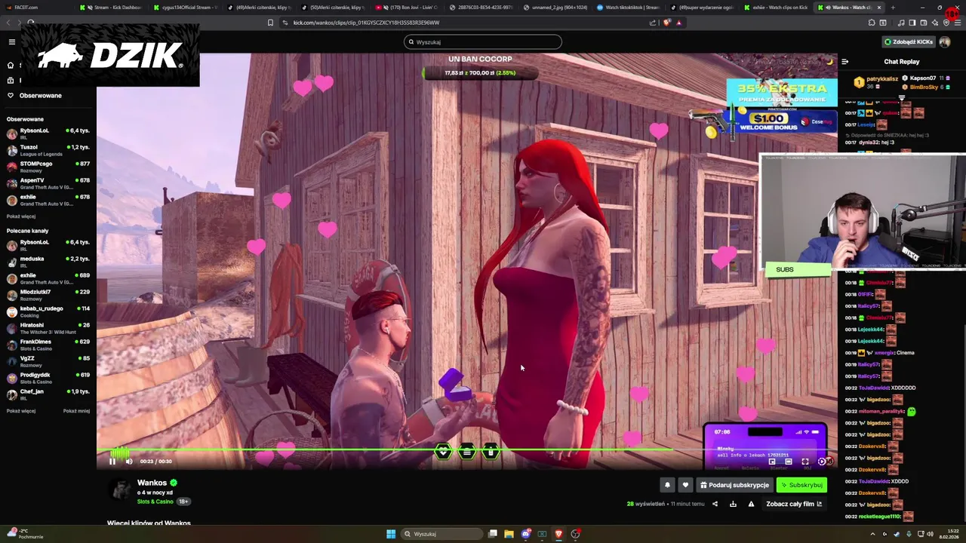Click the green Subskrybuj button
The width and height of the screenshot is (966, 543).
(x=801, y=485)
